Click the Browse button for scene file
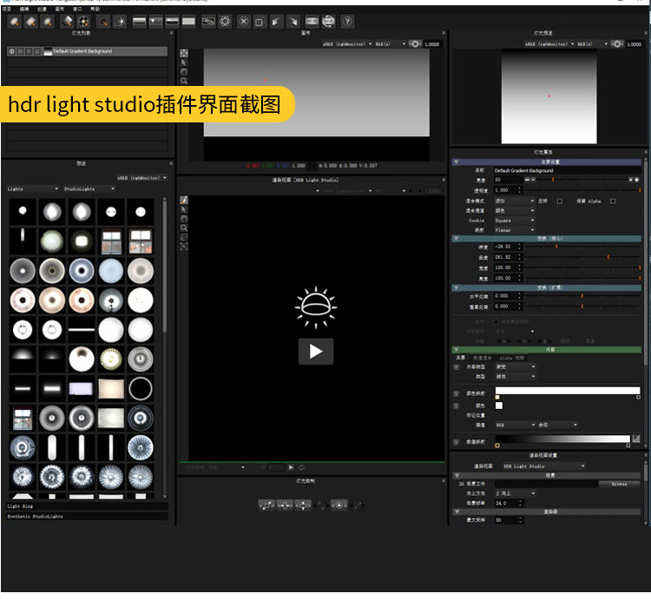This screenshot has width=651, height=600. 619,484
